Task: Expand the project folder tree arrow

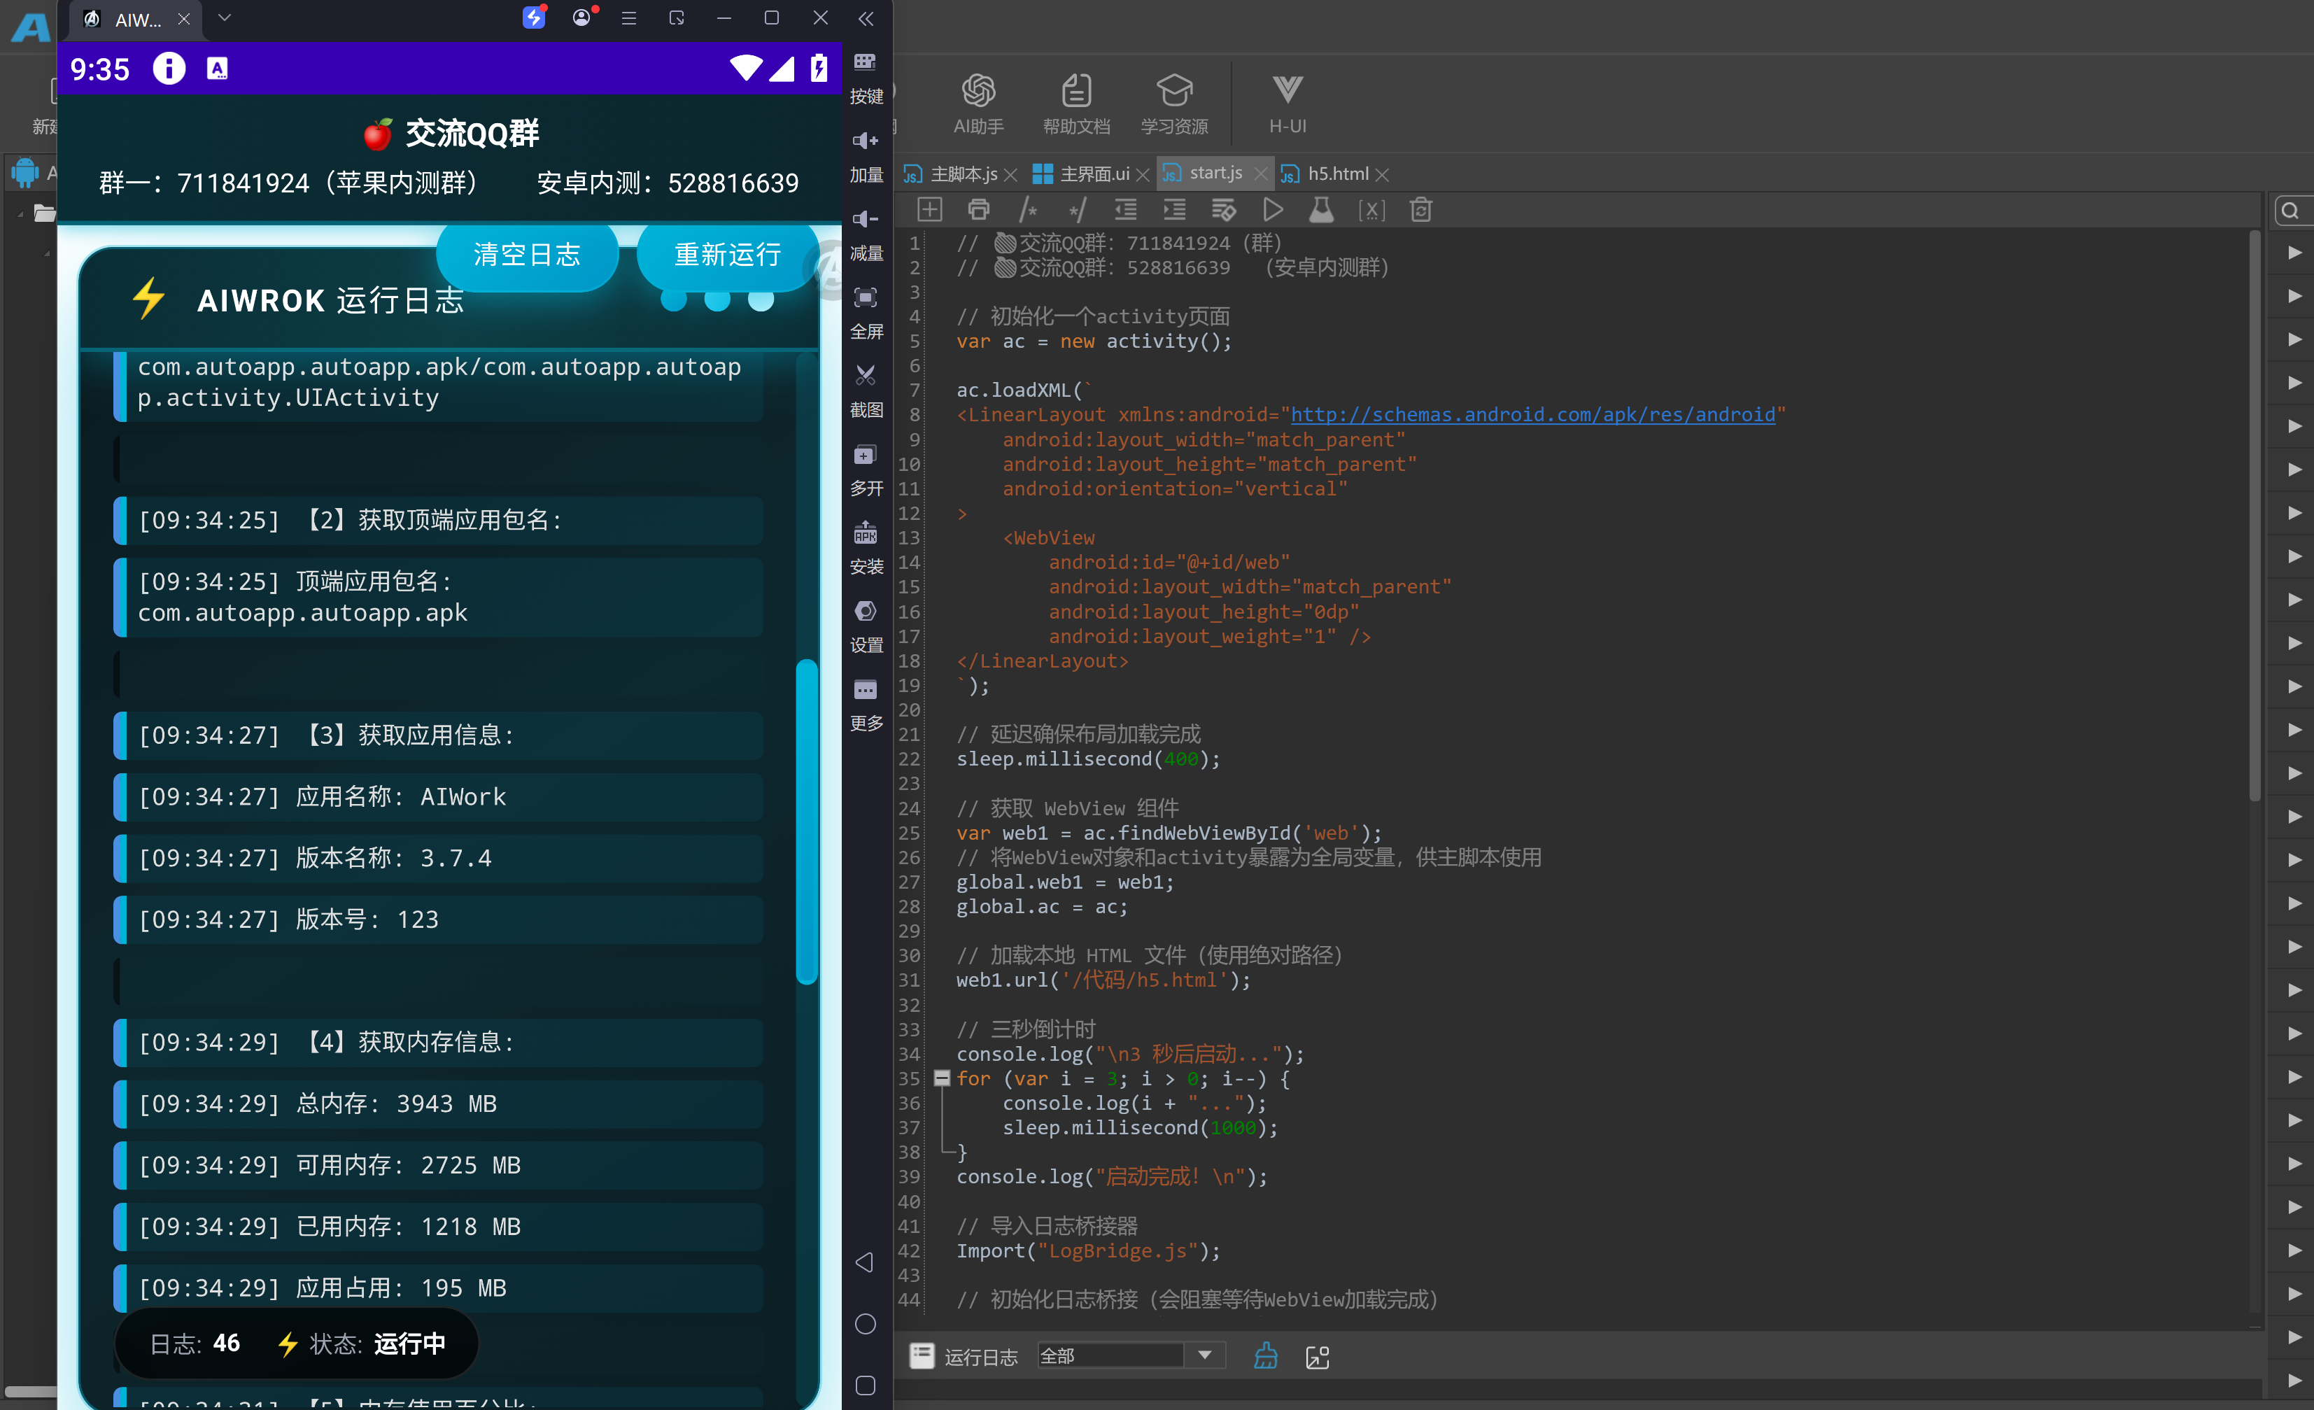Action: (21, 213)
